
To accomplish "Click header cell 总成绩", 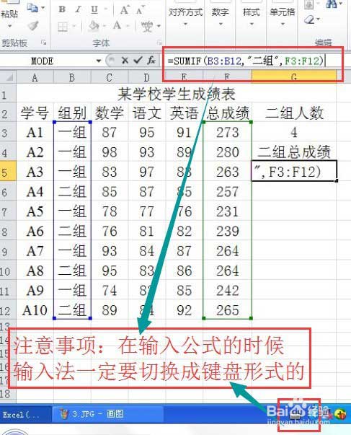I will (228, 113).
